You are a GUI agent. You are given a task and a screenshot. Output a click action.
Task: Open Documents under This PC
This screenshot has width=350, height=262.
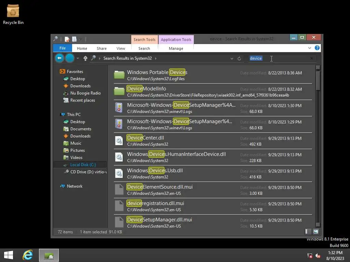(81, 129)
